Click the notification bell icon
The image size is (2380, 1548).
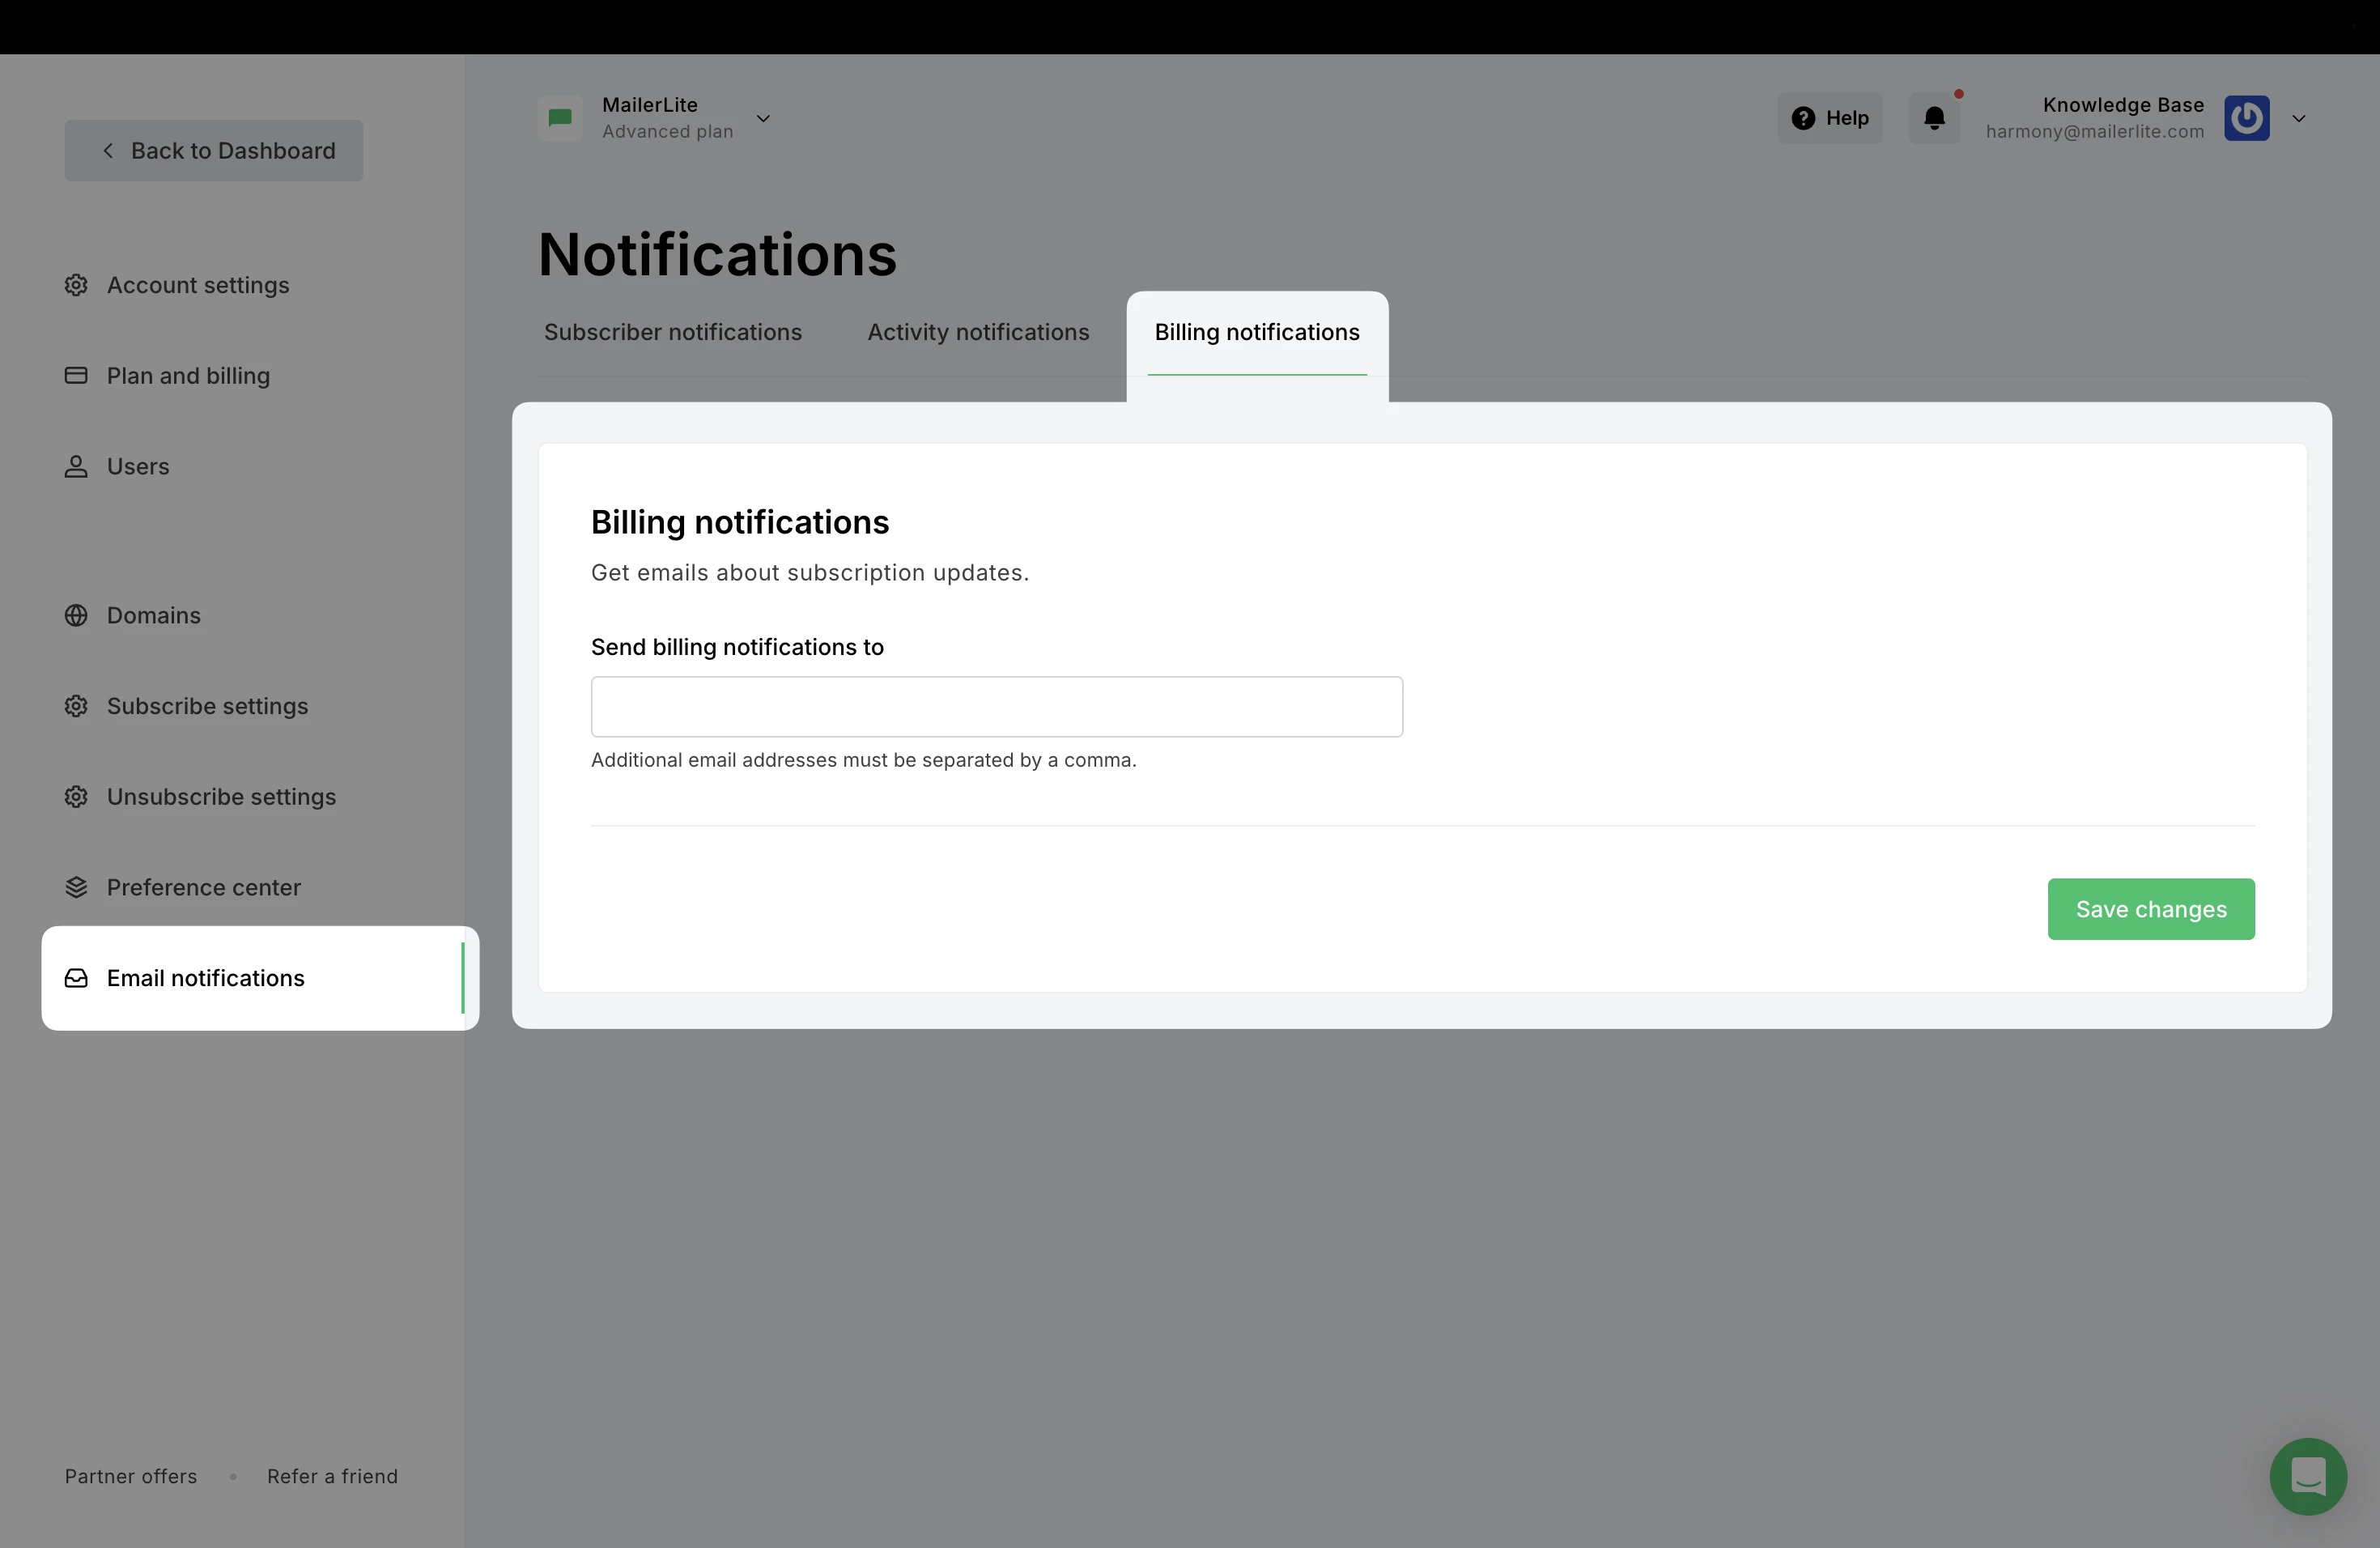(x=1934, y=118)
